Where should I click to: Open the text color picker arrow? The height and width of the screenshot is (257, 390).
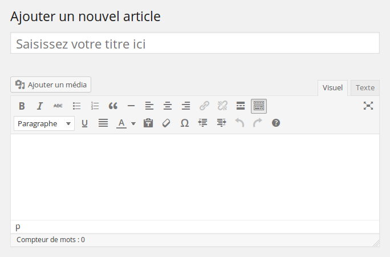coord(133,123)
